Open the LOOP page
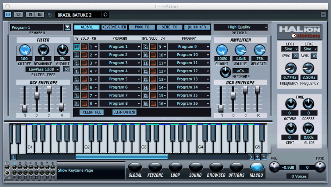 coord(175,168)
